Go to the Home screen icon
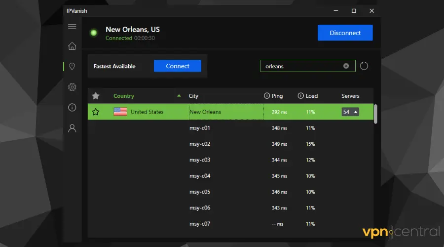444x247 pixels. (x=72, y=46)
